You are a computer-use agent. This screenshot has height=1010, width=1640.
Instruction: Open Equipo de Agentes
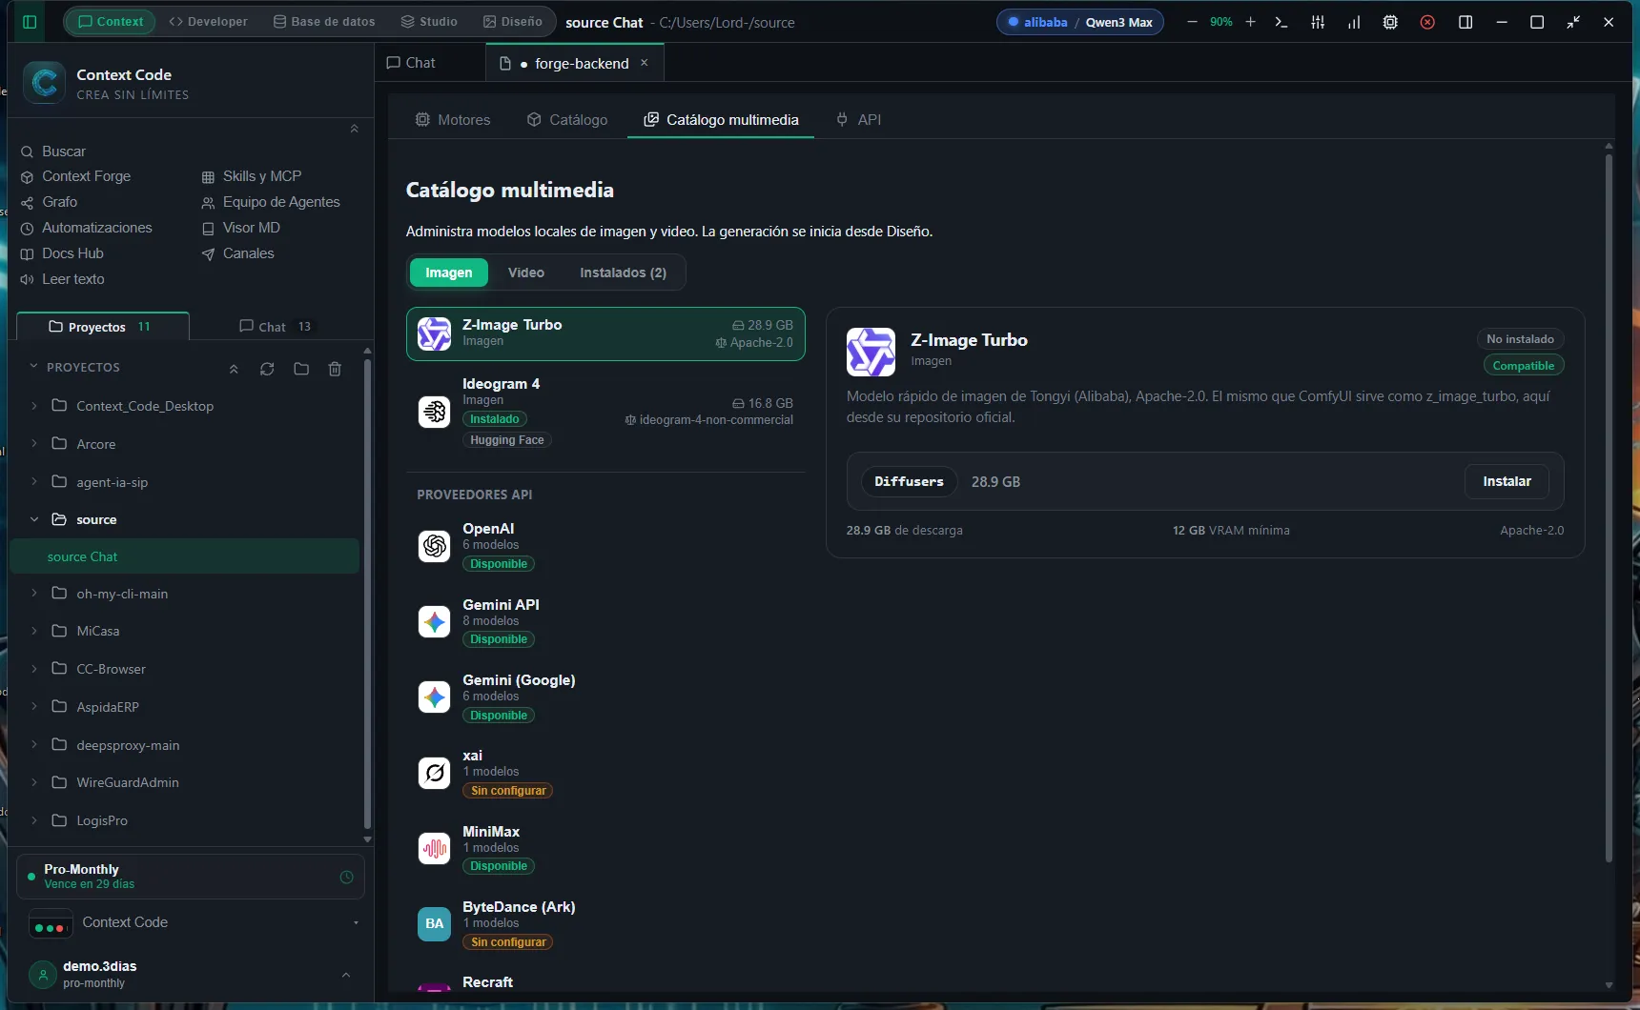click(271, 202)
